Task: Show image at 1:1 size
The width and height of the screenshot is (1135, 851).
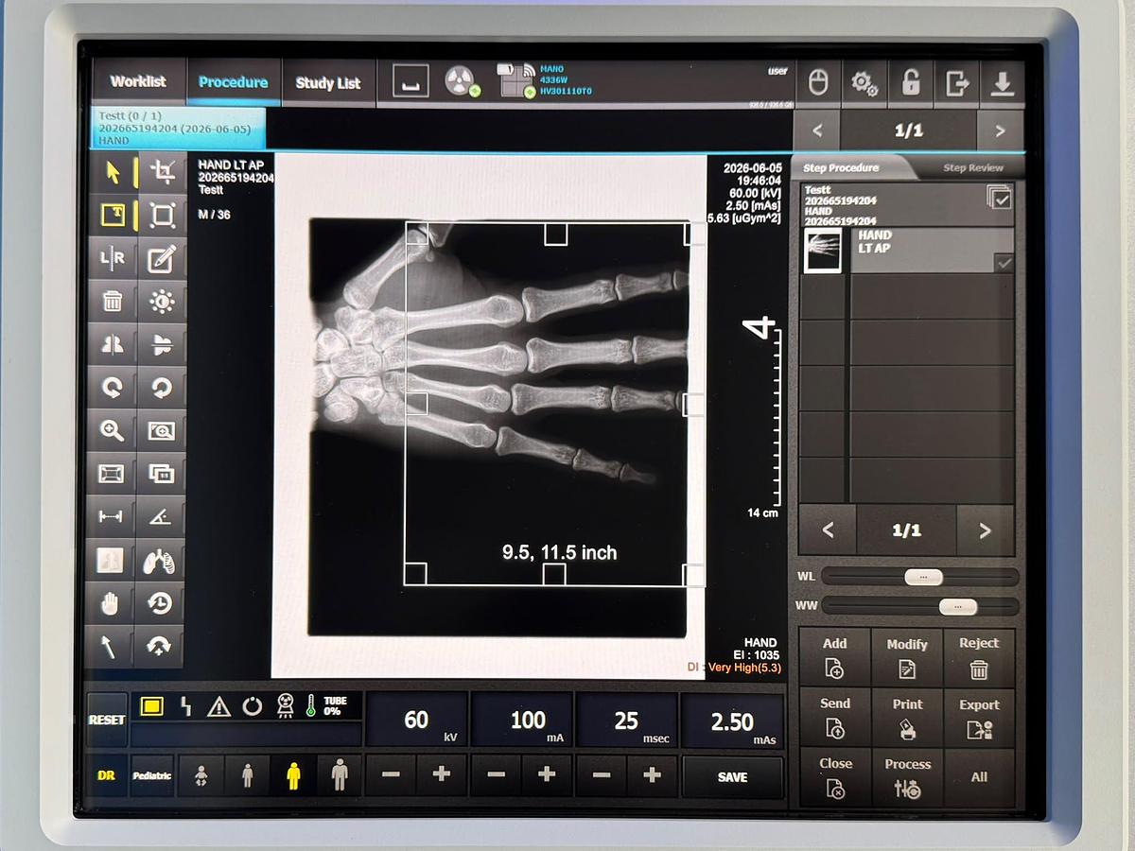Action: click(x=163, y=474)
